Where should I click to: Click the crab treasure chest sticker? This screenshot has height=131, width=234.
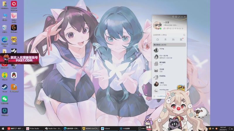tap(181, 88)
